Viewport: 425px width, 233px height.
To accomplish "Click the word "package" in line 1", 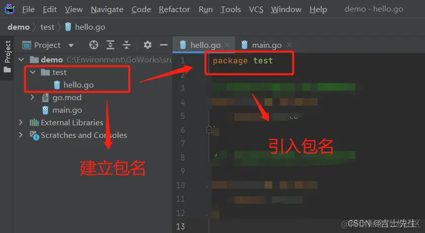I will point(230,60).
